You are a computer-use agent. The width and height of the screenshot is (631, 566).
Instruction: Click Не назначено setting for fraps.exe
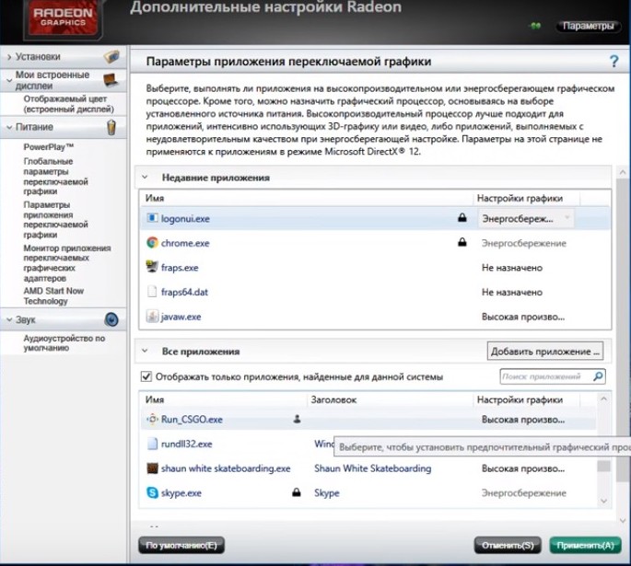pyautogui.click(x=512, y=268)
